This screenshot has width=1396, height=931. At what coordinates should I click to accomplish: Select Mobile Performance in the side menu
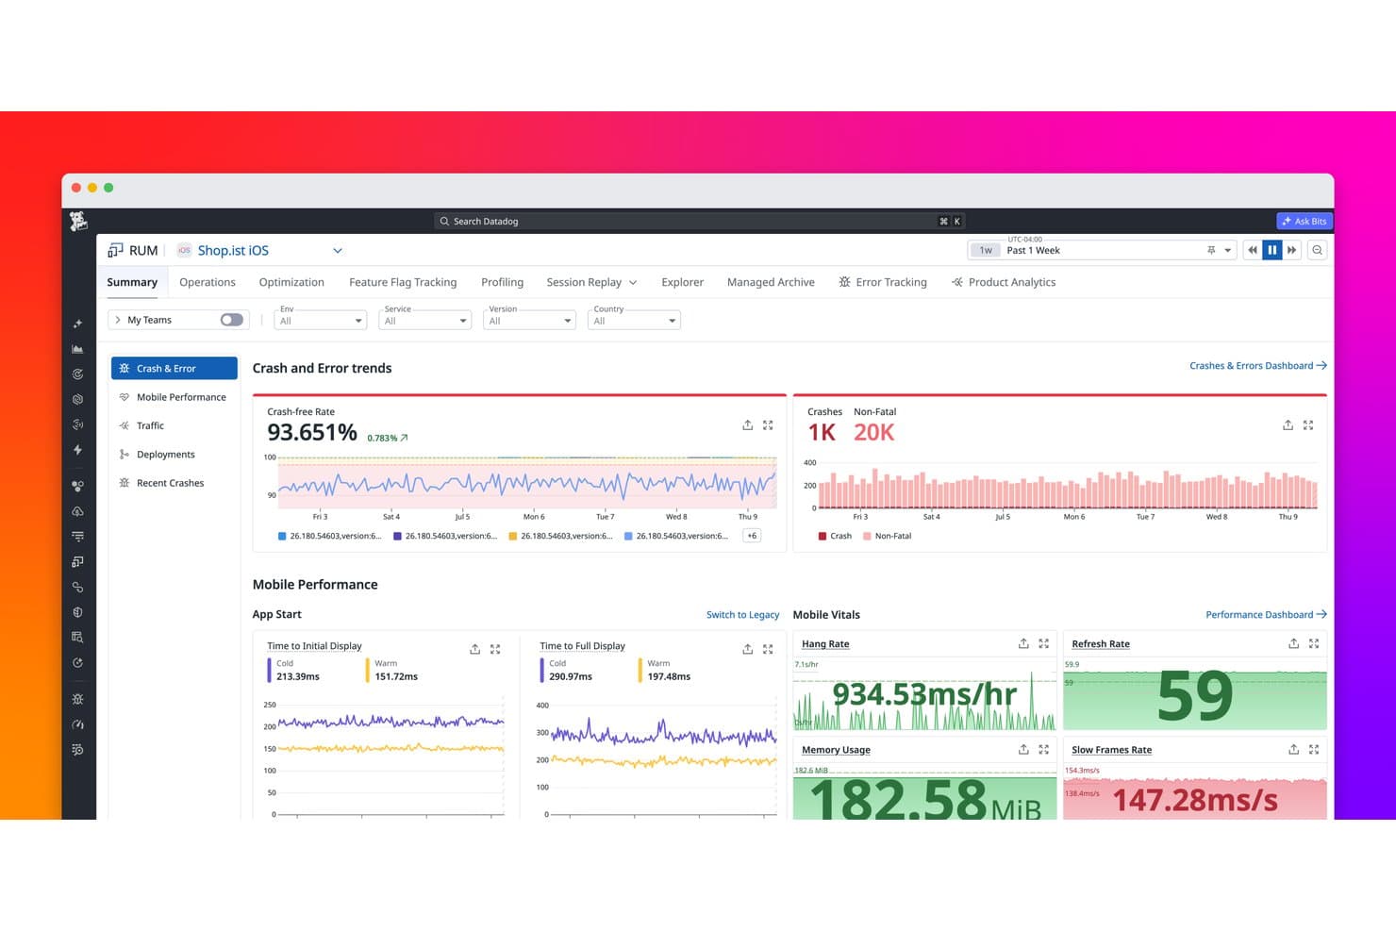(x=174, y=397)
